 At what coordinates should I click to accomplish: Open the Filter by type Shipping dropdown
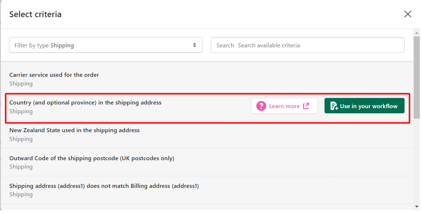[x=106, y=45]
